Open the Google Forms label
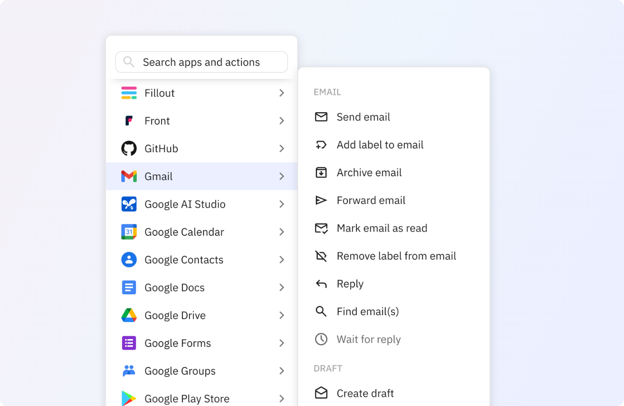Screen dimensions: 624x406 [x=178, y=343]
